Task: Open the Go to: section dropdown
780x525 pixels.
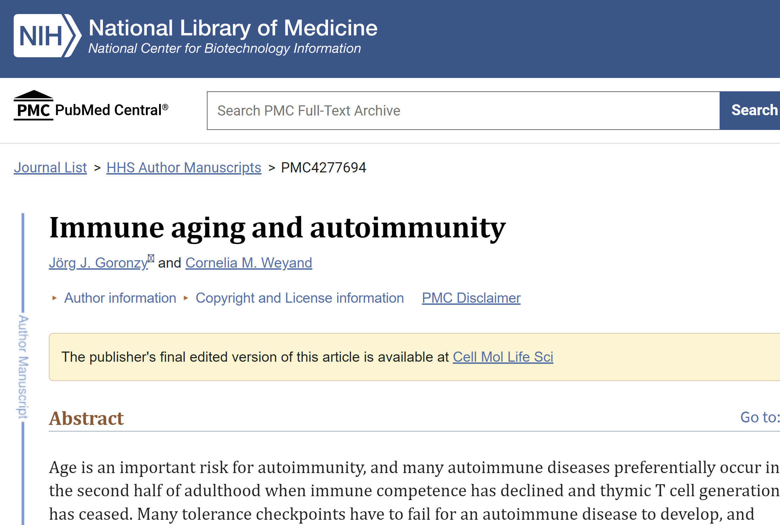Action: (760, 417)
